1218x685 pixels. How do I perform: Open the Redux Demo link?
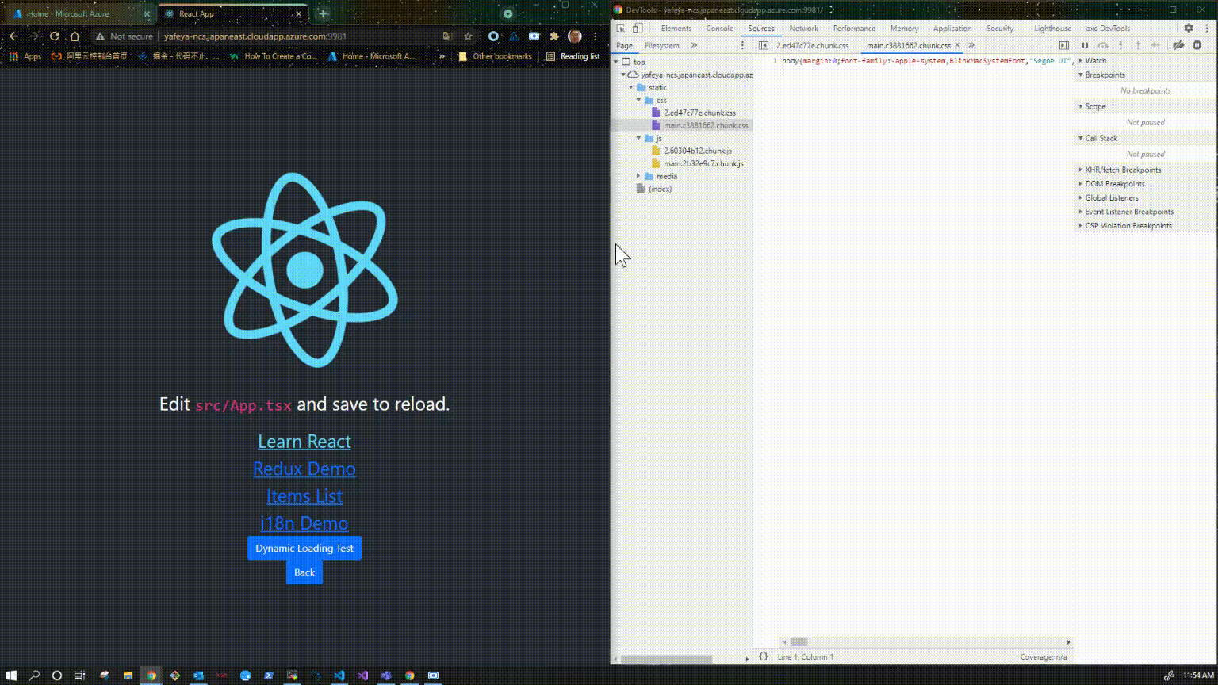pos(304,469)
